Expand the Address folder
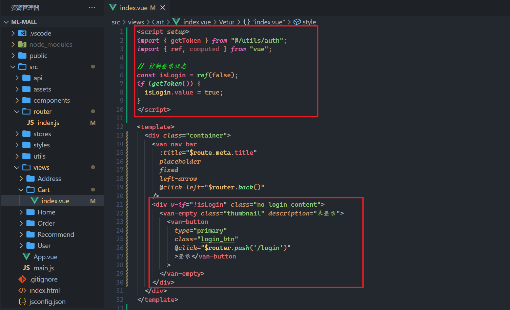 pyautogui.click(x=21, y=179)
